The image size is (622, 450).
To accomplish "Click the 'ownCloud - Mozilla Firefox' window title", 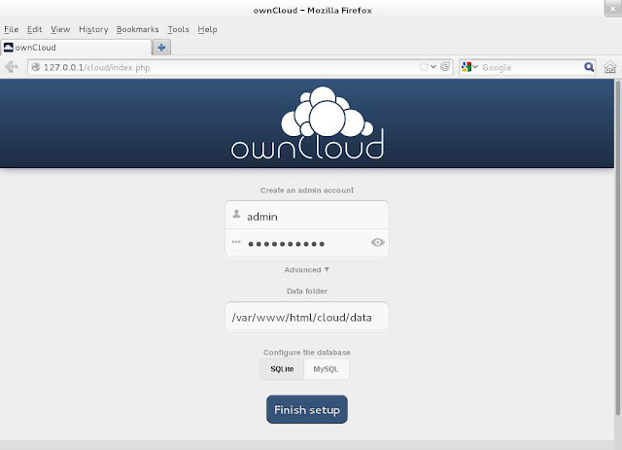I will pos(313,11).
